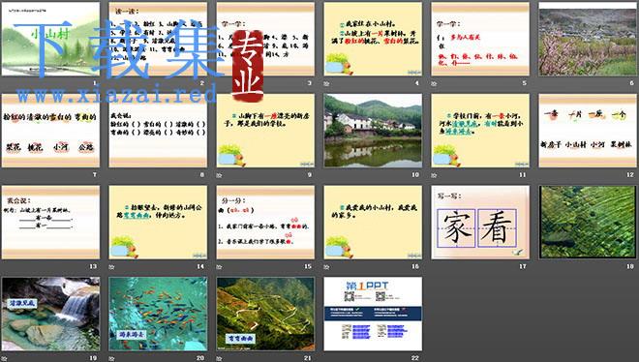
Task: Select slide 21 winding mountain road photo
Action: pyautogui.click(x=265, y=314)
